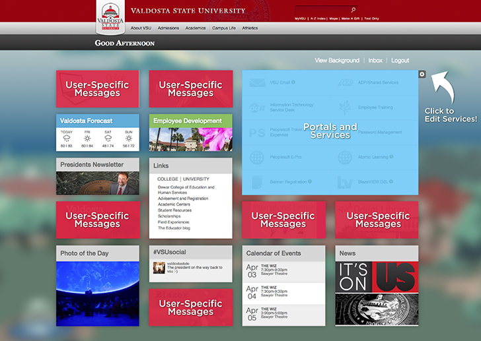This screenshot has width=481, height=341.
Task: Open the Athletics menu
Action: (250, 28)
